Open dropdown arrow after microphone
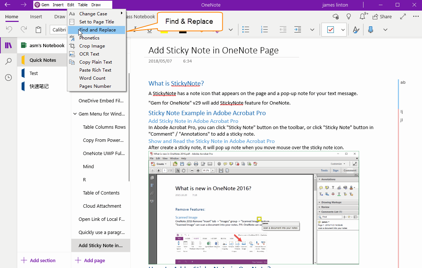The height and width of the screenshot is (268, 422). (x=385, y=30)
